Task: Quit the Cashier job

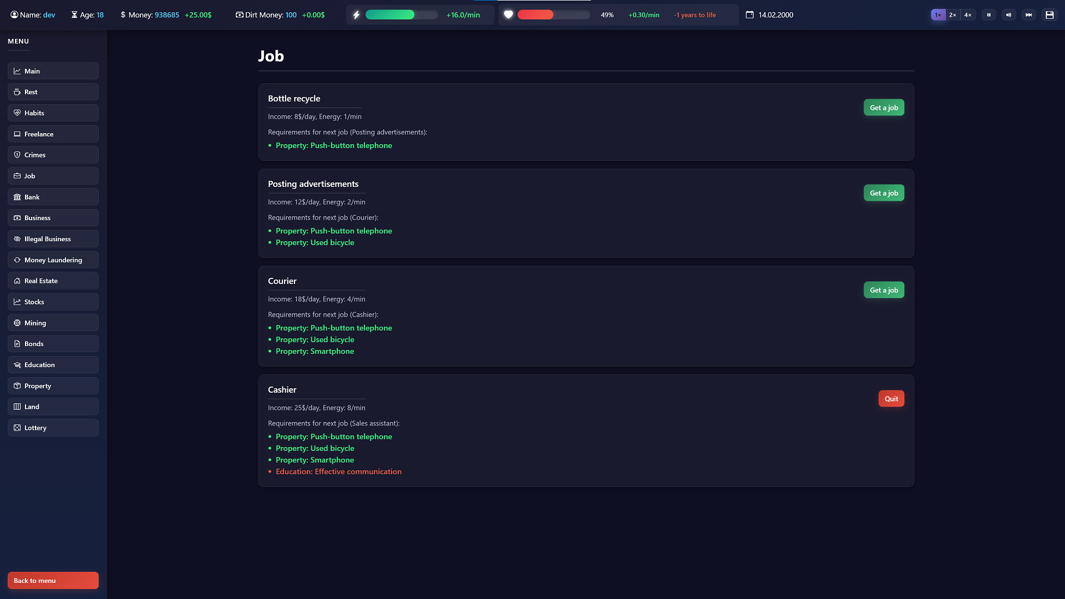Action: pyautogui.click(x=891, y=398)
